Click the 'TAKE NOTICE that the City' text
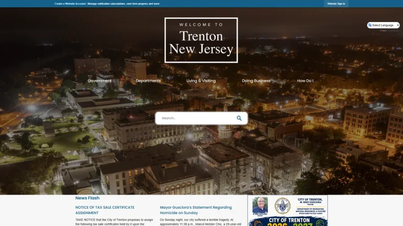The image size is (403, 226). (114, 222)
